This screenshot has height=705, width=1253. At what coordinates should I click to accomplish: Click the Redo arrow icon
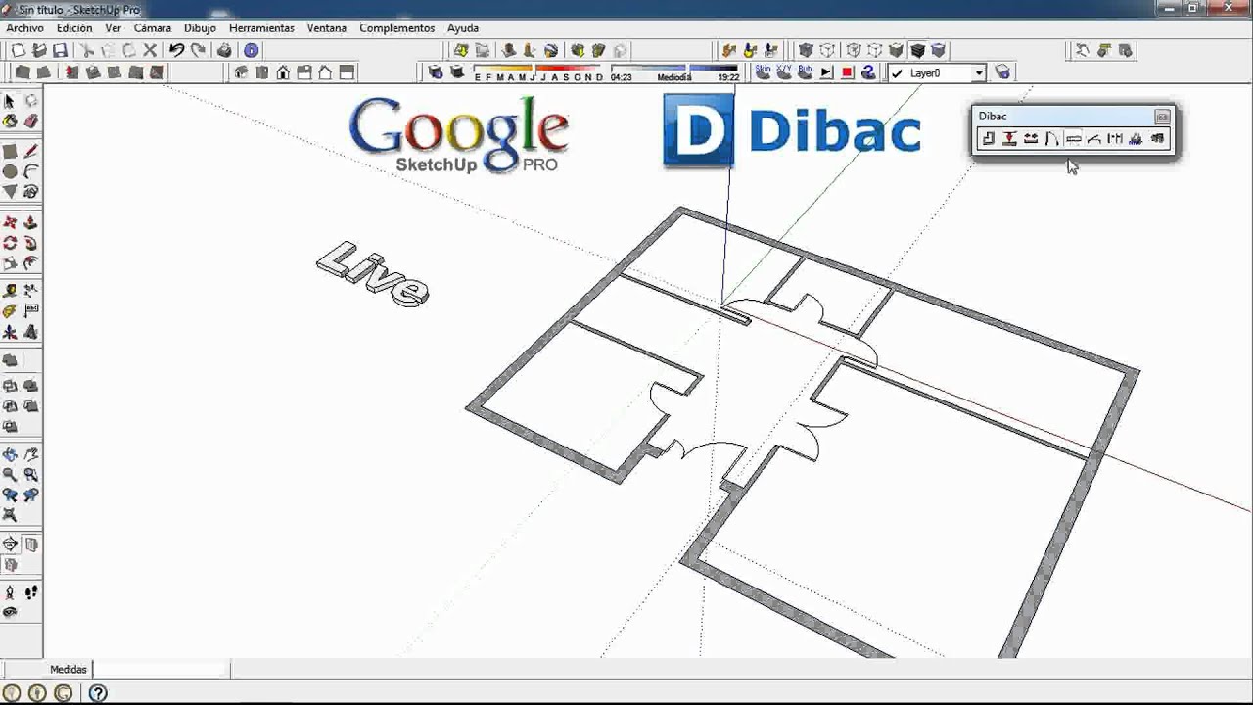point(199,50)
